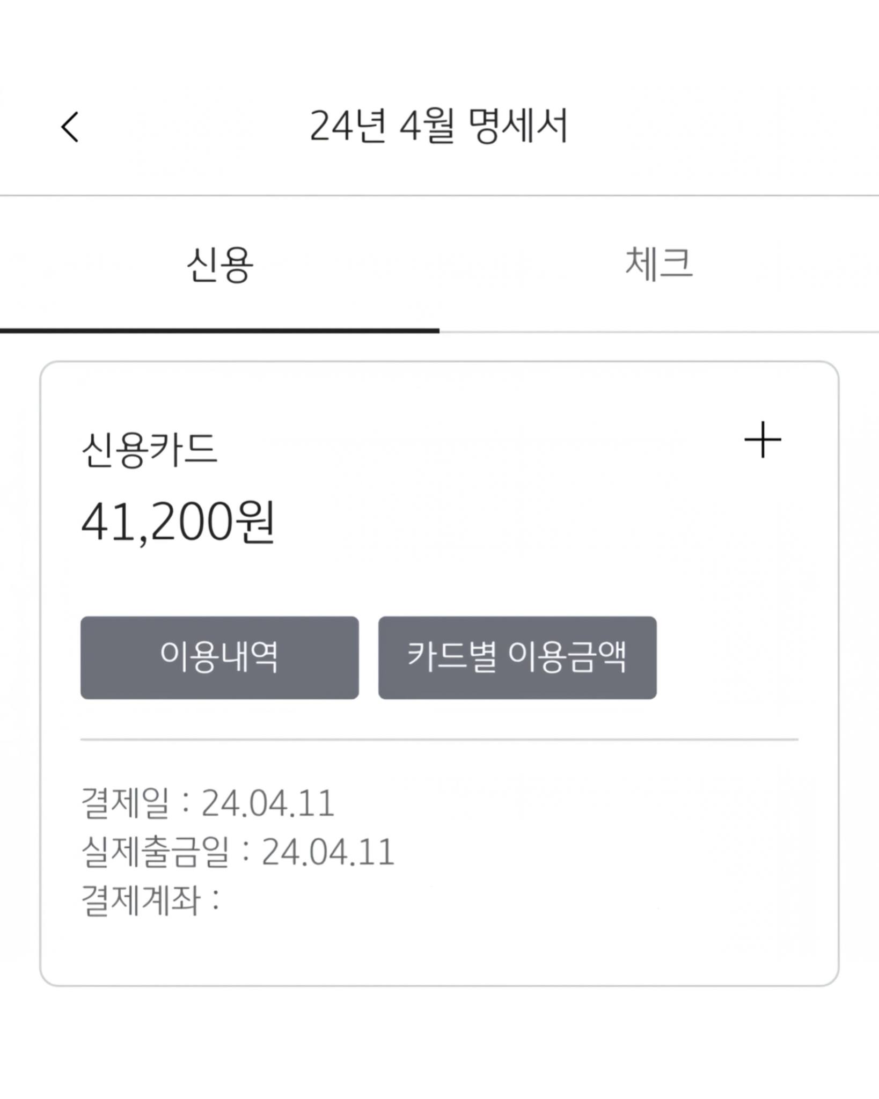Switch to the 신용 tab

pyautogui.click(x=219, y=265)
